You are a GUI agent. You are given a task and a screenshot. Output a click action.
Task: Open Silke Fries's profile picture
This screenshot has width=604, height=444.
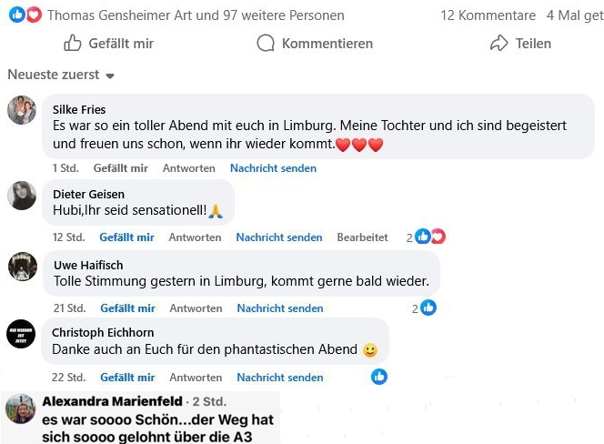pos(22,110)
